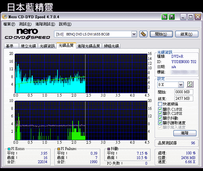
Task: Toggle the 顯示讀取速度 checkbox
Action: [160, 123]
